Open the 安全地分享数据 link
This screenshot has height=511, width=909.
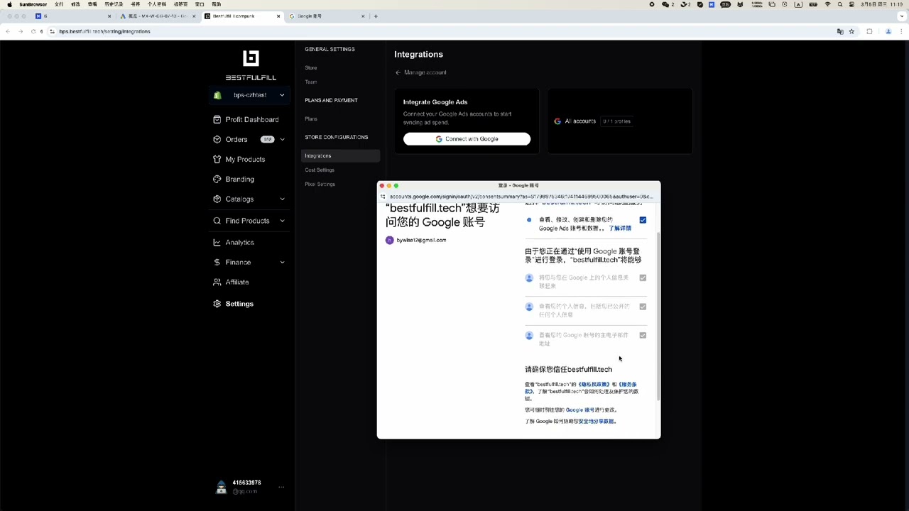click(x=597, y=422)
